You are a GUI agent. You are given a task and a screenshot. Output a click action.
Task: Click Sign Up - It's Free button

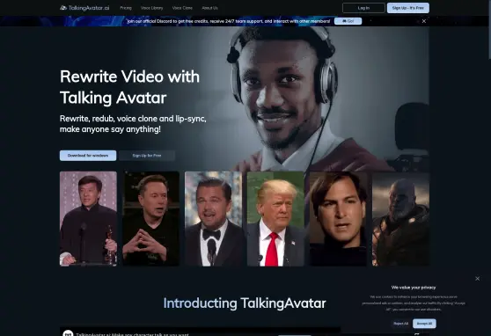[x=408, y=8]
